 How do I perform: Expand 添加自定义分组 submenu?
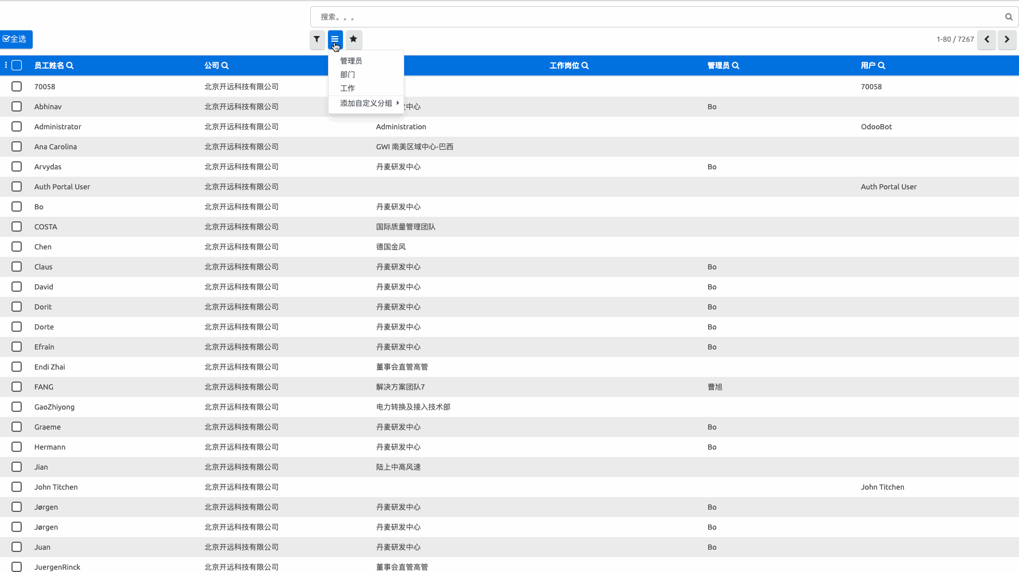point(366,104)
